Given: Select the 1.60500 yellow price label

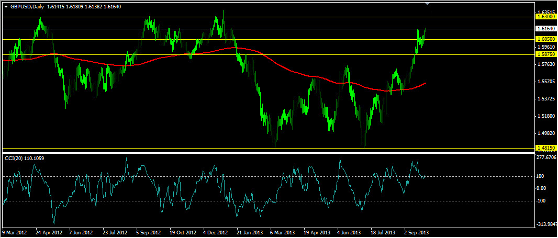Looking at the screenshot, I should coord(545,39).
